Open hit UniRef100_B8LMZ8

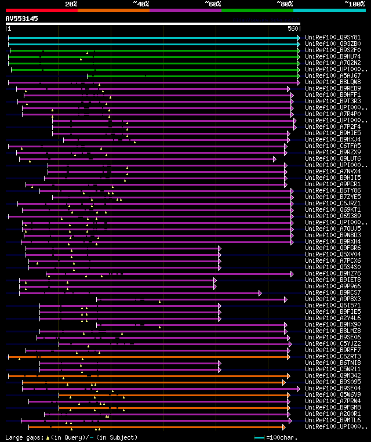coord(333,331)
